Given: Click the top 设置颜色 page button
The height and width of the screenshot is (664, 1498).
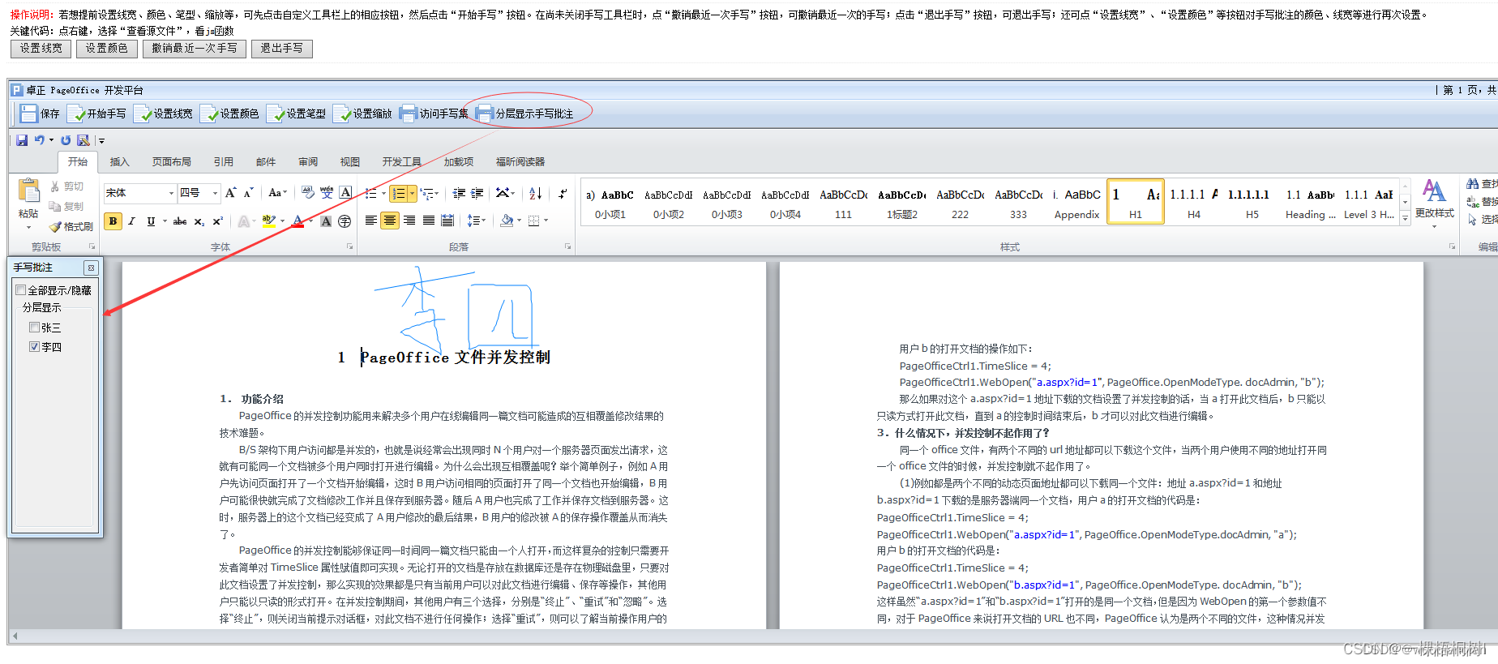Looking at the screenshot, I should coord(107,49).
